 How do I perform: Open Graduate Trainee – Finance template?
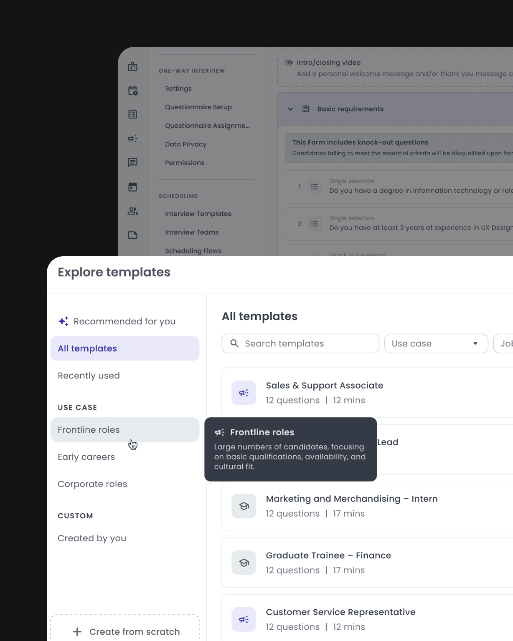[x=367, y=563]
